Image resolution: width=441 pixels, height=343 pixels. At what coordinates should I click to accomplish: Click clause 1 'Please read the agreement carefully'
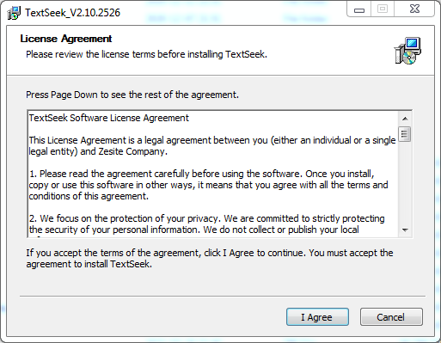pos(208,185)
